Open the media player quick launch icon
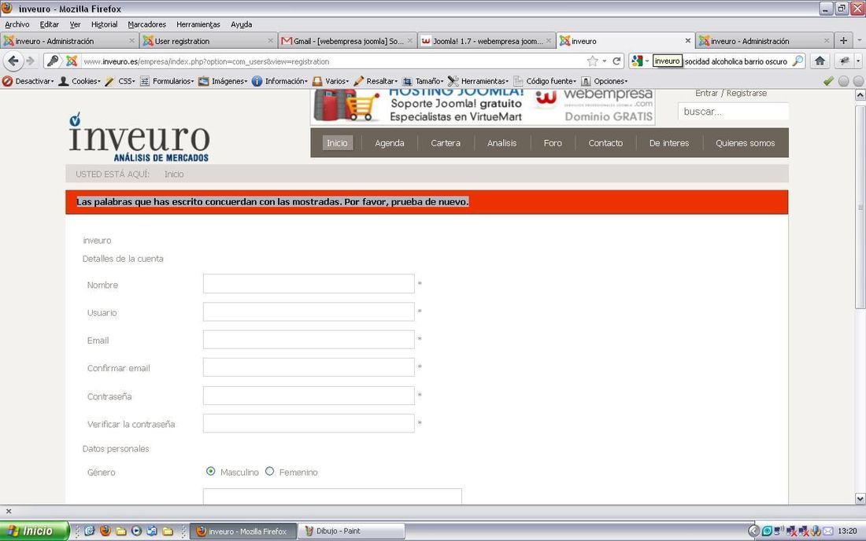This screenshot has width=866, height=541. coord(136,531)
